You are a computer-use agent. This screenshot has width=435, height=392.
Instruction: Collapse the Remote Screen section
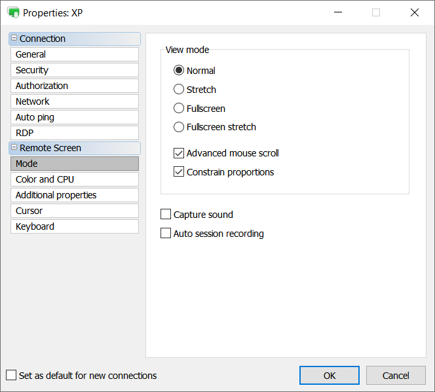(14, 148)
